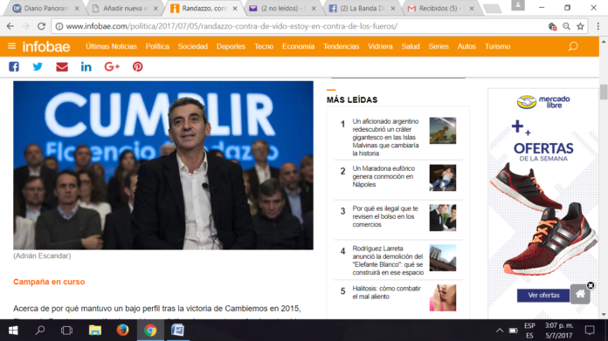
Task: Go to Deportes section in navigation
Action: pyautogui.click(x=231, y=46)
